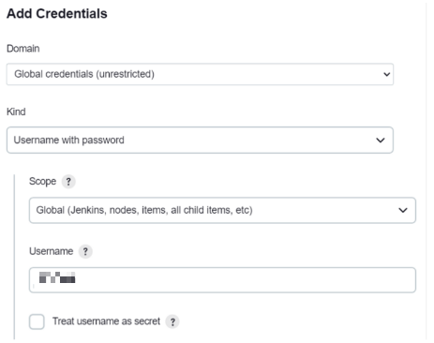The width and height of the screenshot is (434, 343).
Task: Show help for the Username field
Action: point(85,251)
